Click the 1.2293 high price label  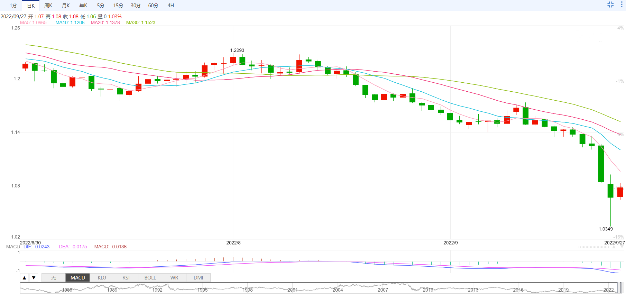click(237, 50)
